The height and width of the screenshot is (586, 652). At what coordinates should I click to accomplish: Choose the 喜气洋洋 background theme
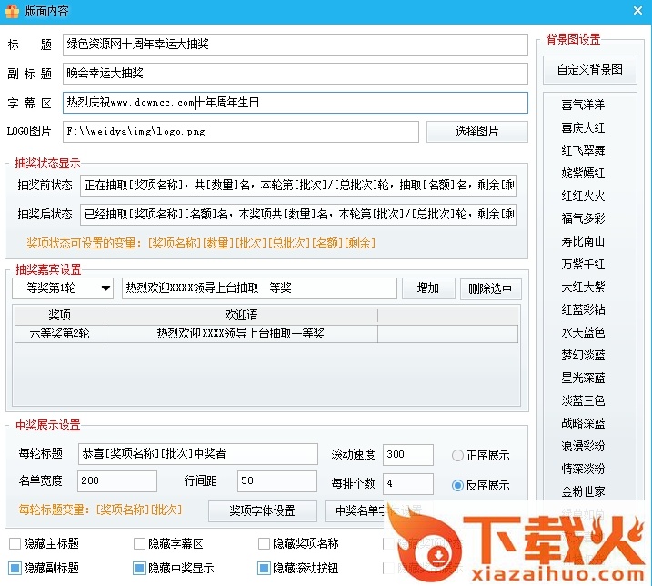click(x=583, y=105)
